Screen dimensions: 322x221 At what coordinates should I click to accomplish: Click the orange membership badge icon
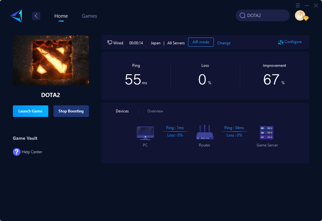tap(306, 18)
